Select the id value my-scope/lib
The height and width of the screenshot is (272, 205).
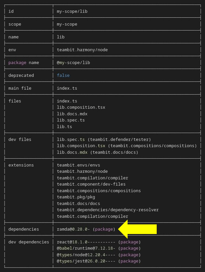72,11
